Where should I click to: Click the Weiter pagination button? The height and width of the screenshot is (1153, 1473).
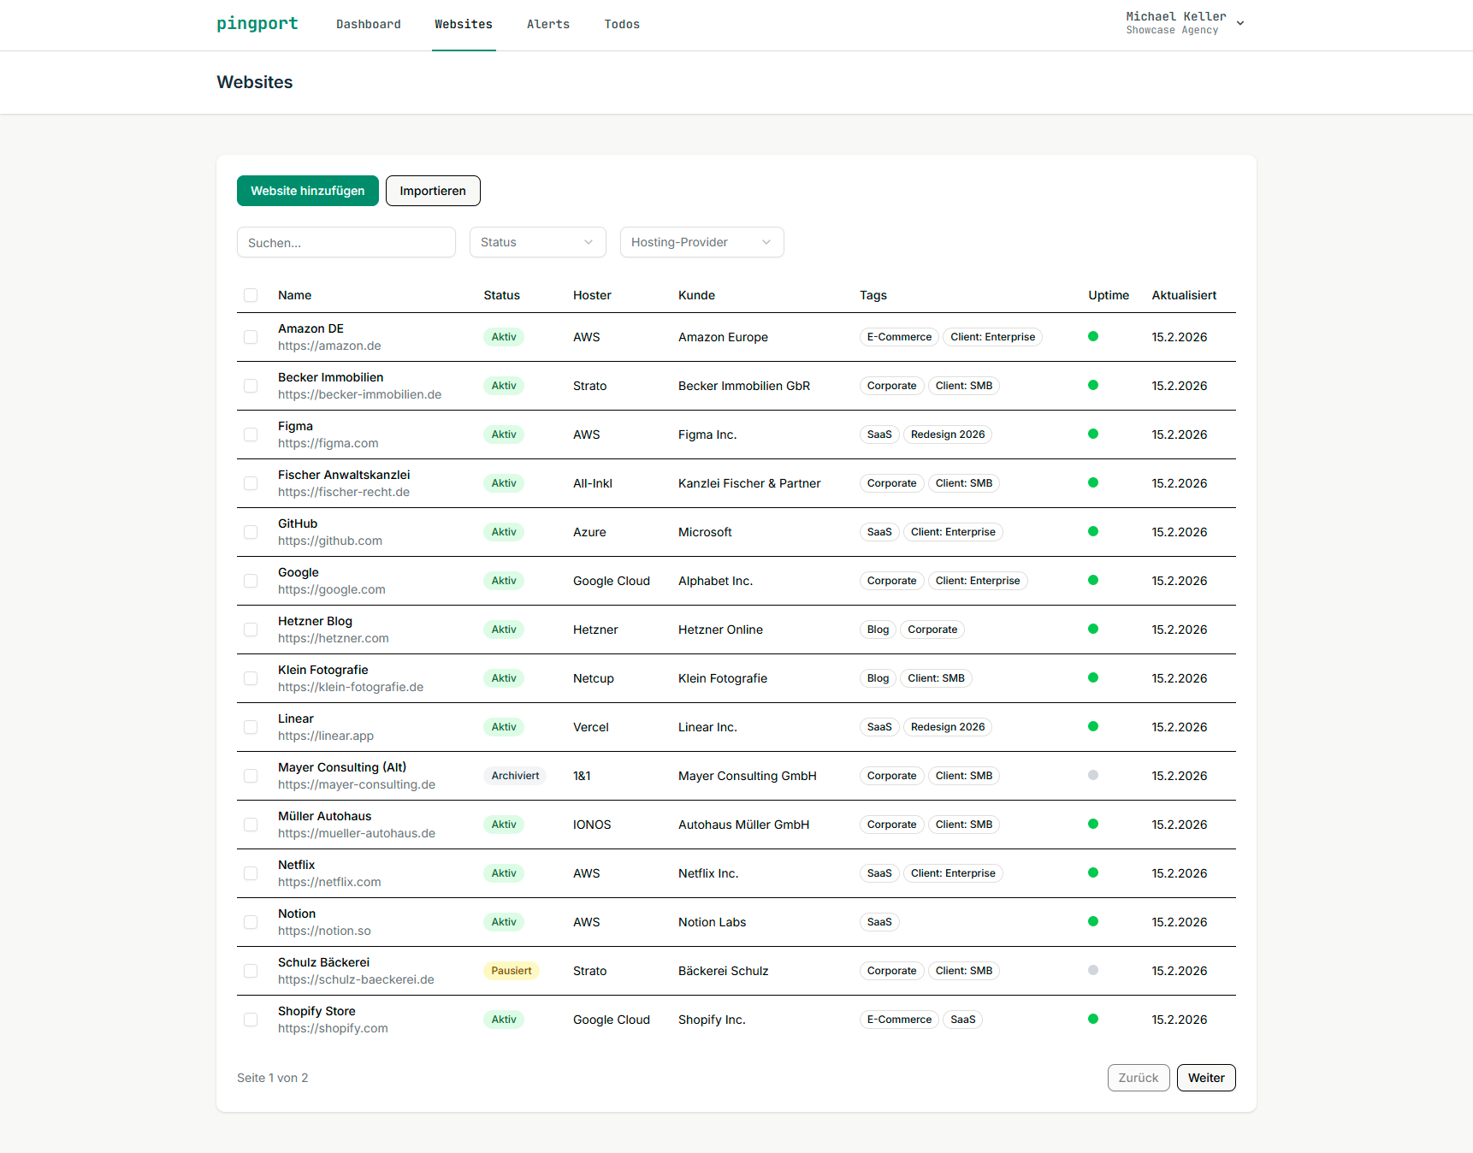[x=1206, y=1078]
